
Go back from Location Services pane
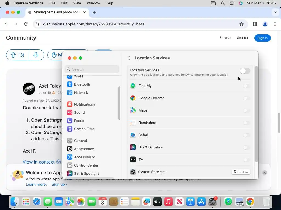point(128,58)
